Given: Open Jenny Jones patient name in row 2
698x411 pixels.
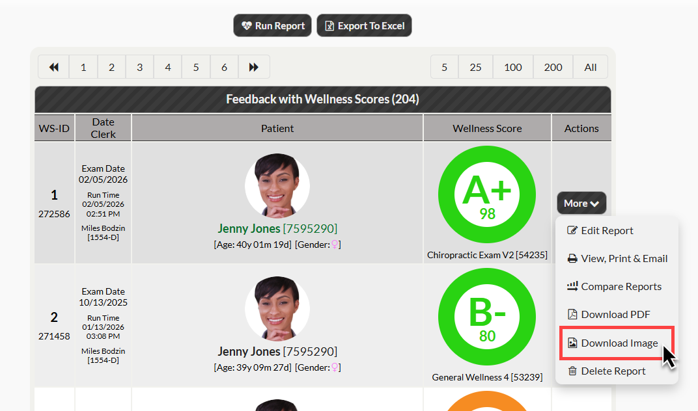Looking at the screenshot, I should click(277, 351).
